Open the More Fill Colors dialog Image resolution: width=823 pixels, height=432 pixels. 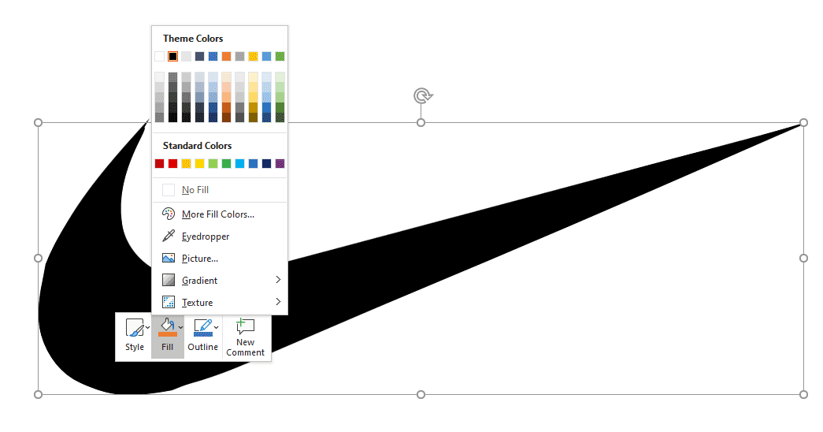pyautogui.click(x=220, y=214)
